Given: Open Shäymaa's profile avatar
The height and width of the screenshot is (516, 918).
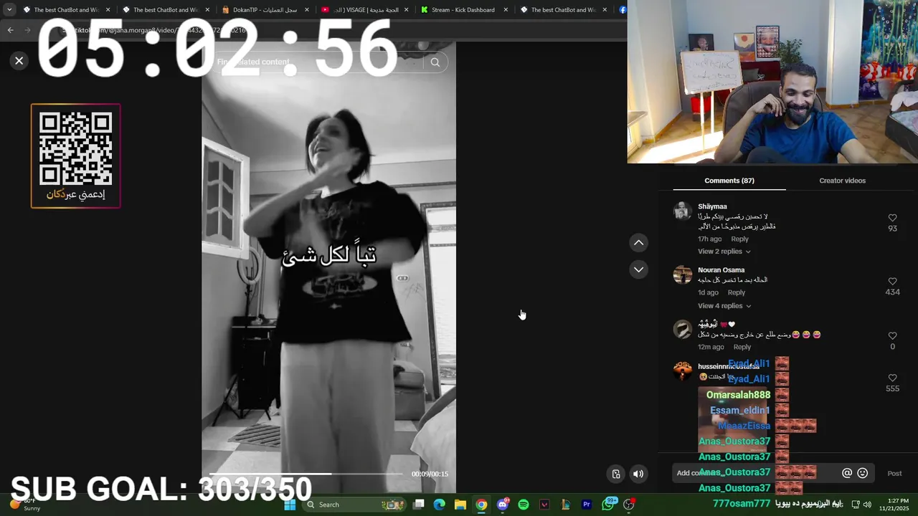Looking at the screenshot, I should pyautogui.click(x=683, y=211).
